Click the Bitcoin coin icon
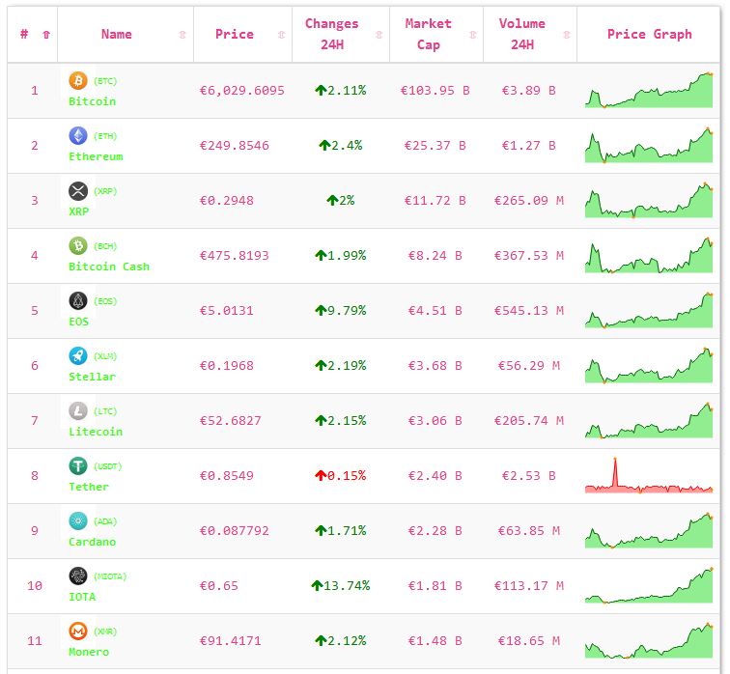 click(78, 81)
